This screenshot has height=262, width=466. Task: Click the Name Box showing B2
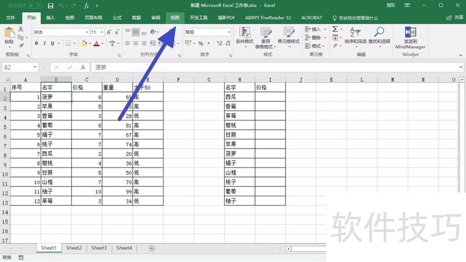coord(17,68)
